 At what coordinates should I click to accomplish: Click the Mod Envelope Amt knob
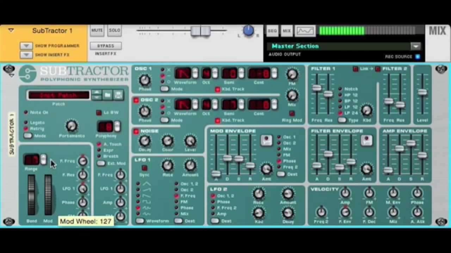[x=266, y=169]
